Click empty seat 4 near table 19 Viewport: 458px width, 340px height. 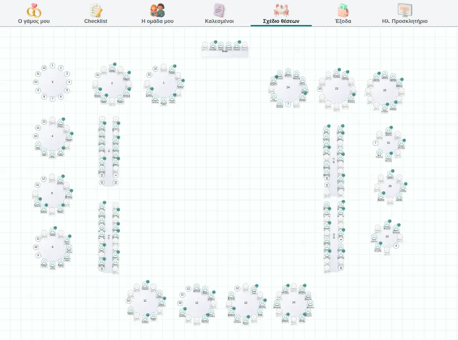coord(395,245)
